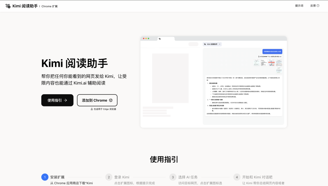Select step 4 开始和 Kimi 对话吧
328x186 pixels.
[x=257, y=177]
